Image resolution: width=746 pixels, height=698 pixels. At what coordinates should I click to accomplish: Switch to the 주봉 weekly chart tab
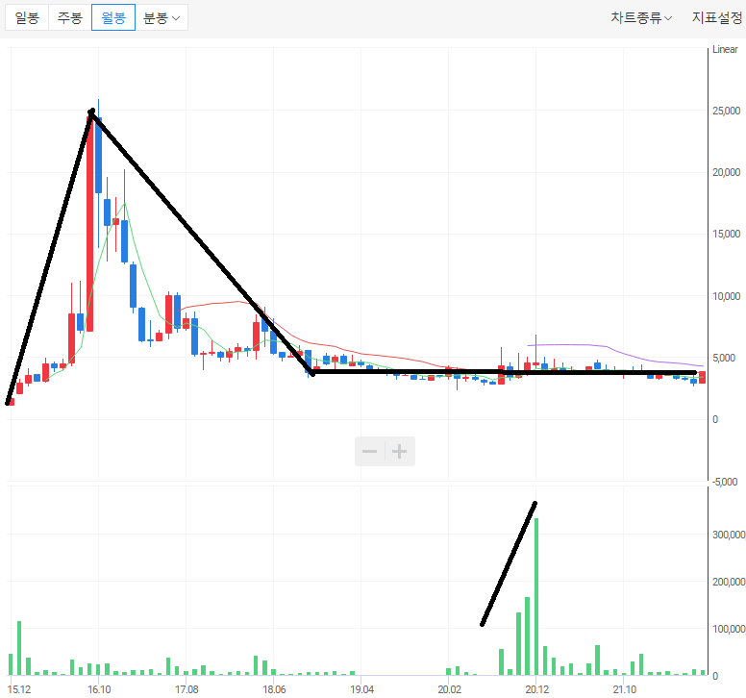[70, 17]
